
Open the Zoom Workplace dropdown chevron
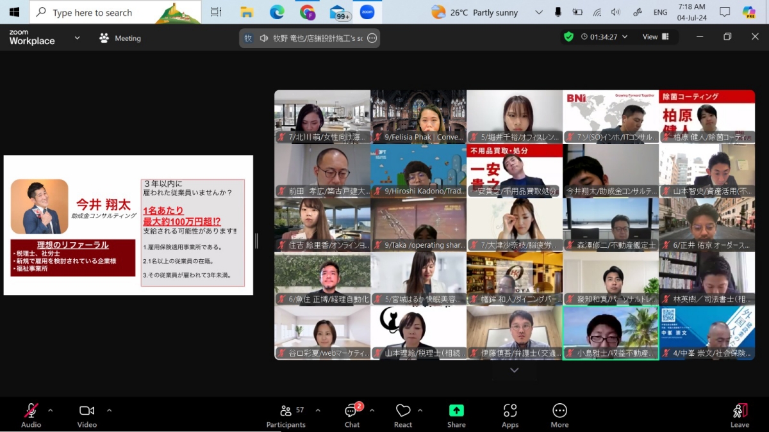(77, 38)
